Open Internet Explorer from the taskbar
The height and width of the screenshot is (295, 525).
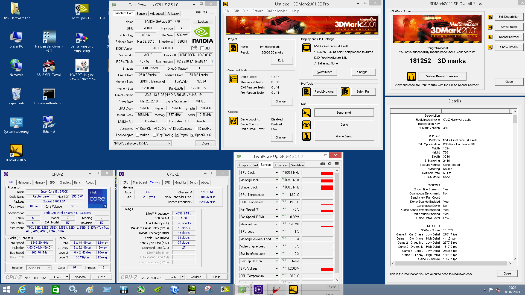pos(22,290)
